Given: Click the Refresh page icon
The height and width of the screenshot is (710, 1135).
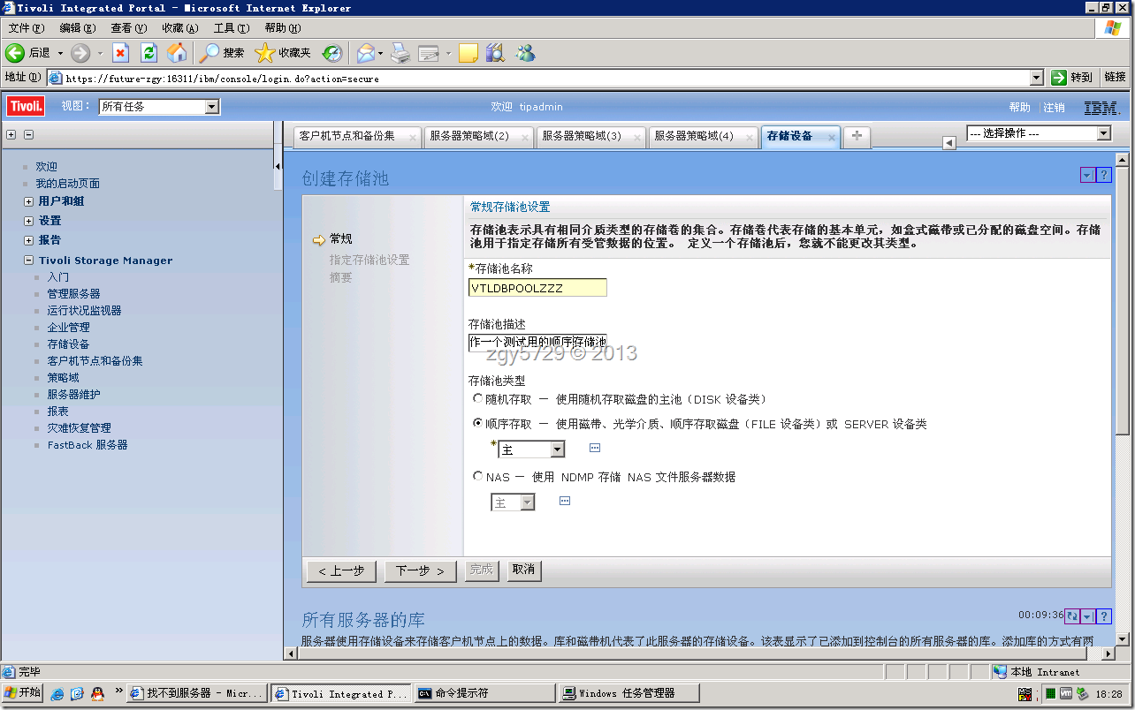Looking at the screenshot, I should 149,53.
